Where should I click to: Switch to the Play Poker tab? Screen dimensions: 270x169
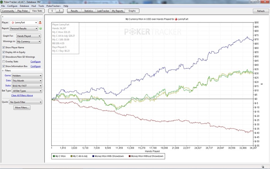point(22,11)
